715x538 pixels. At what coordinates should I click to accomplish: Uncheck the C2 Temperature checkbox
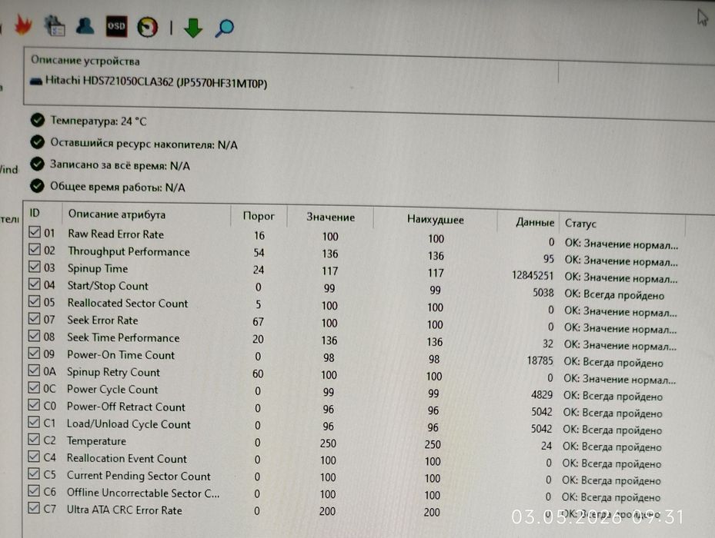click(x=34, y=439)
